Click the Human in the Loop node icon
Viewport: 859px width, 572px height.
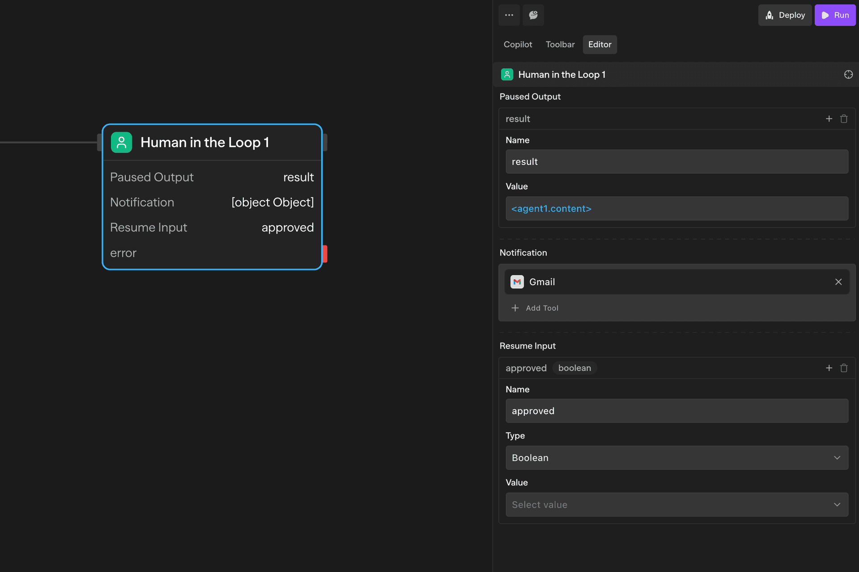121,142
